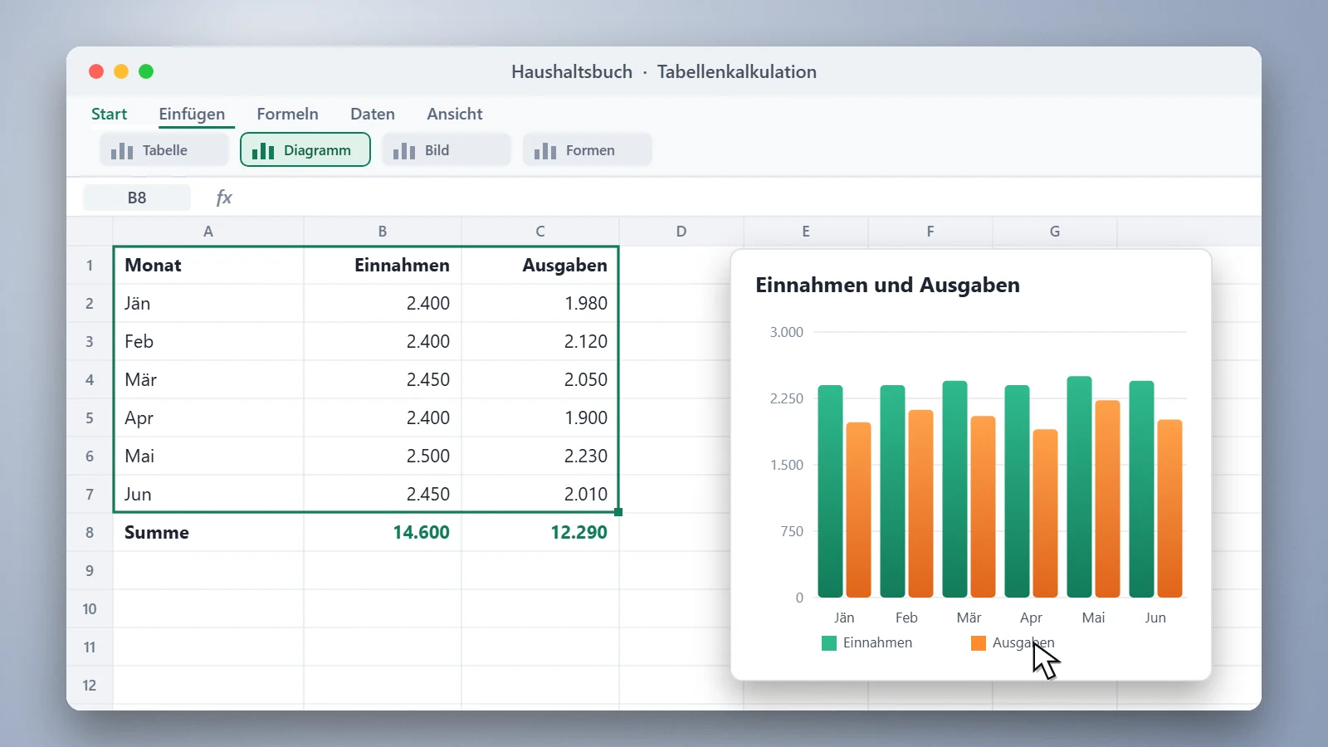1328x747 pixels.
Task: Click the Einnahmen legend label
Action: [x=877, y=643]
